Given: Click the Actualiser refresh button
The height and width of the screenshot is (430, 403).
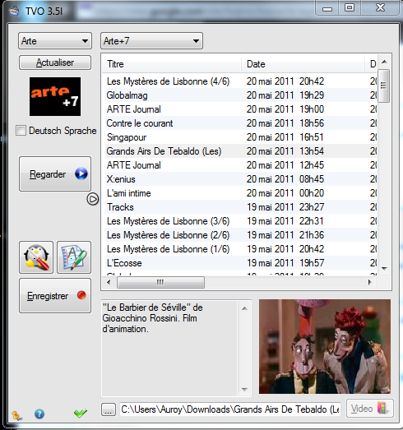Looking at the screenshot, I should 55,62.
